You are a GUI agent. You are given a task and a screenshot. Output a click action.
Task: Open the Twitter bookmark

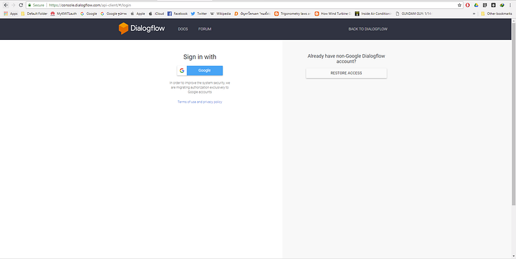(199, 14)
